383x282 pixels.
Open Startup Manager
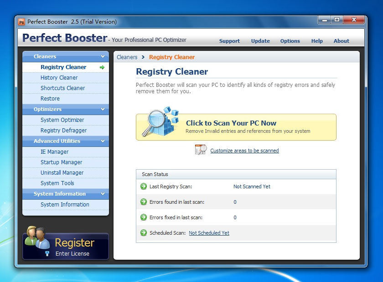(66, 162)
